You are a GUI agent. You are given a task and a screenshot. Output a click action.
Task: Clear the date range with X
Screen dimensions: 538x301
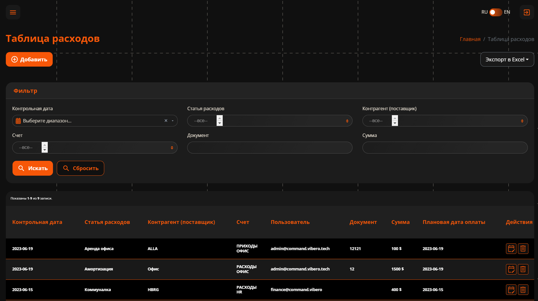click(x=166, y=121)
